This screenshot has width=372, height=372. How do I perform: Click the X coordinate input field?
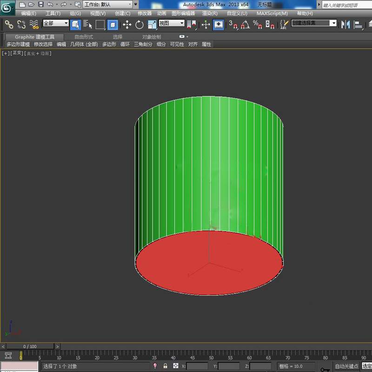(197, 366)
